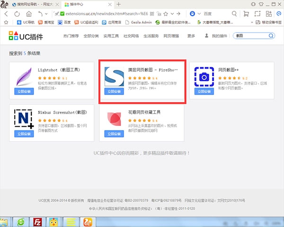Open the 网页增强 navigation item
The height and width of the screenshot is (227, 284).
(171, 36)
